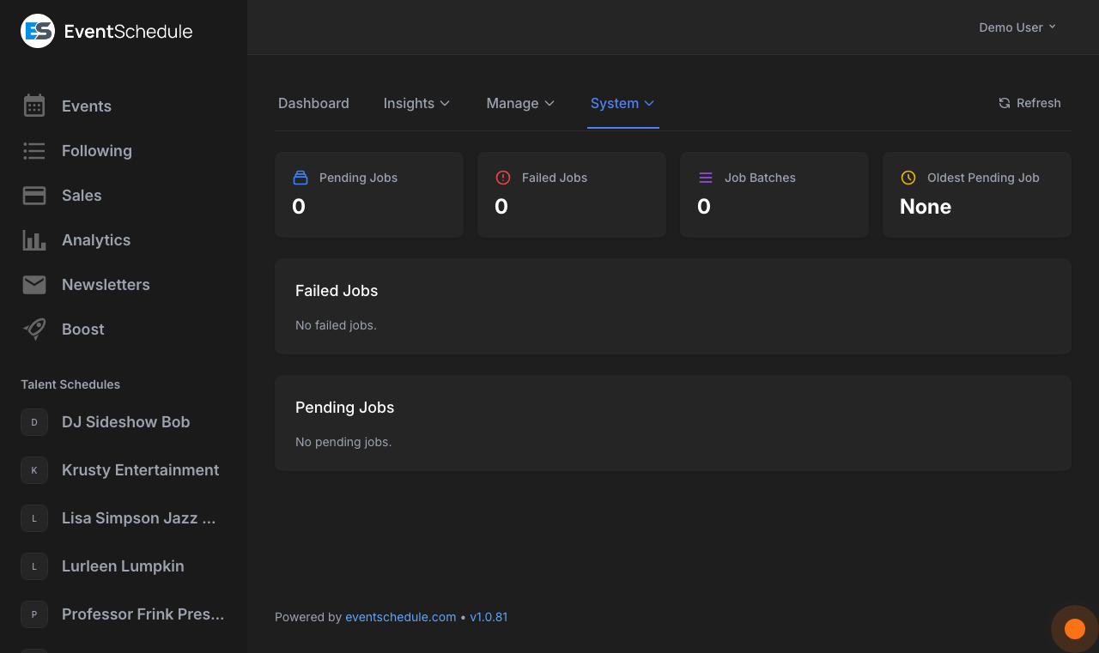Click the orange circle widget button

click(1075, 629)
